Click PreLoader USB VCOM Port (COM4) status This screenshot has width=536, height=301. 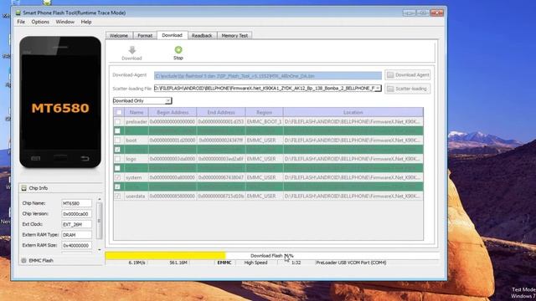pos(351,263)
